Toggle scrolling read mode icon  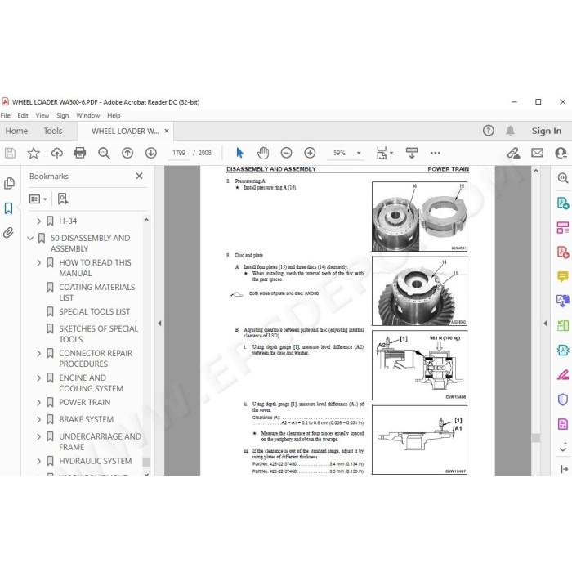pos(412,153)
